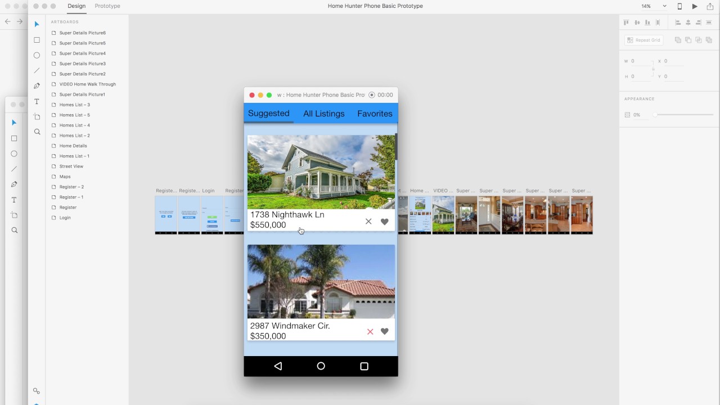Open the Suggested tab in the preview
This screenshot has height=405, width=720.
tap(269, 113)
